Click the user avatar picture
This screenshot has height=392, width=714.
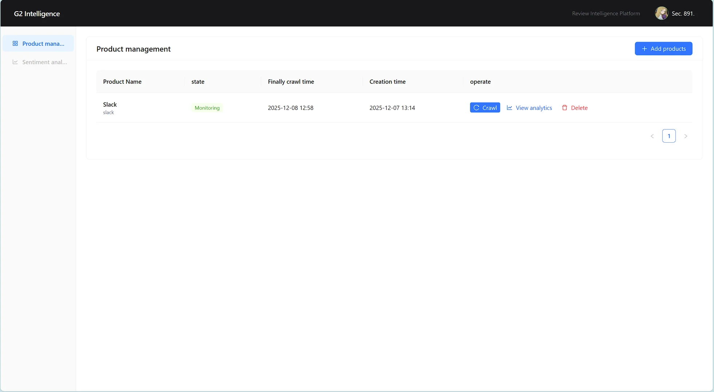(661, 13)
